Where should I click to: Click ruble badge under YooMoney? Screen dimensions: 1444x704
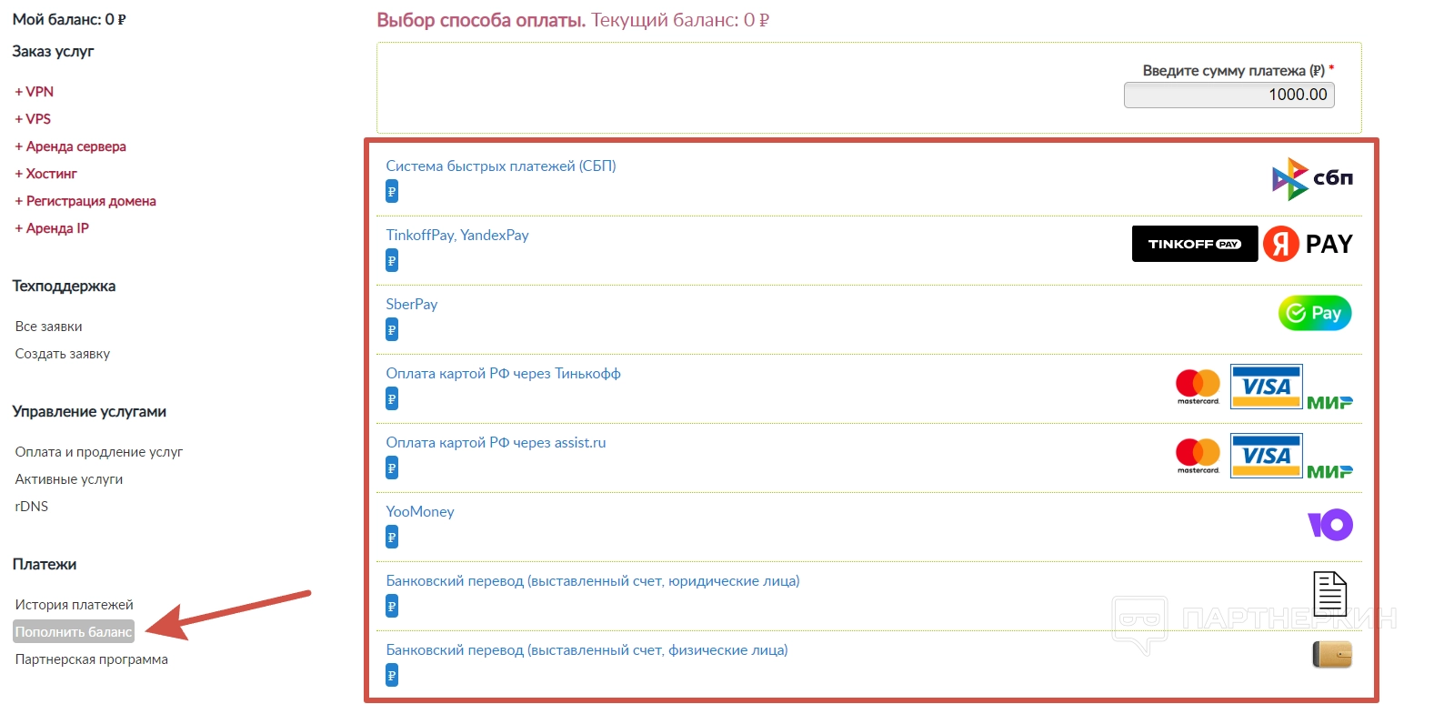(392, 537)
